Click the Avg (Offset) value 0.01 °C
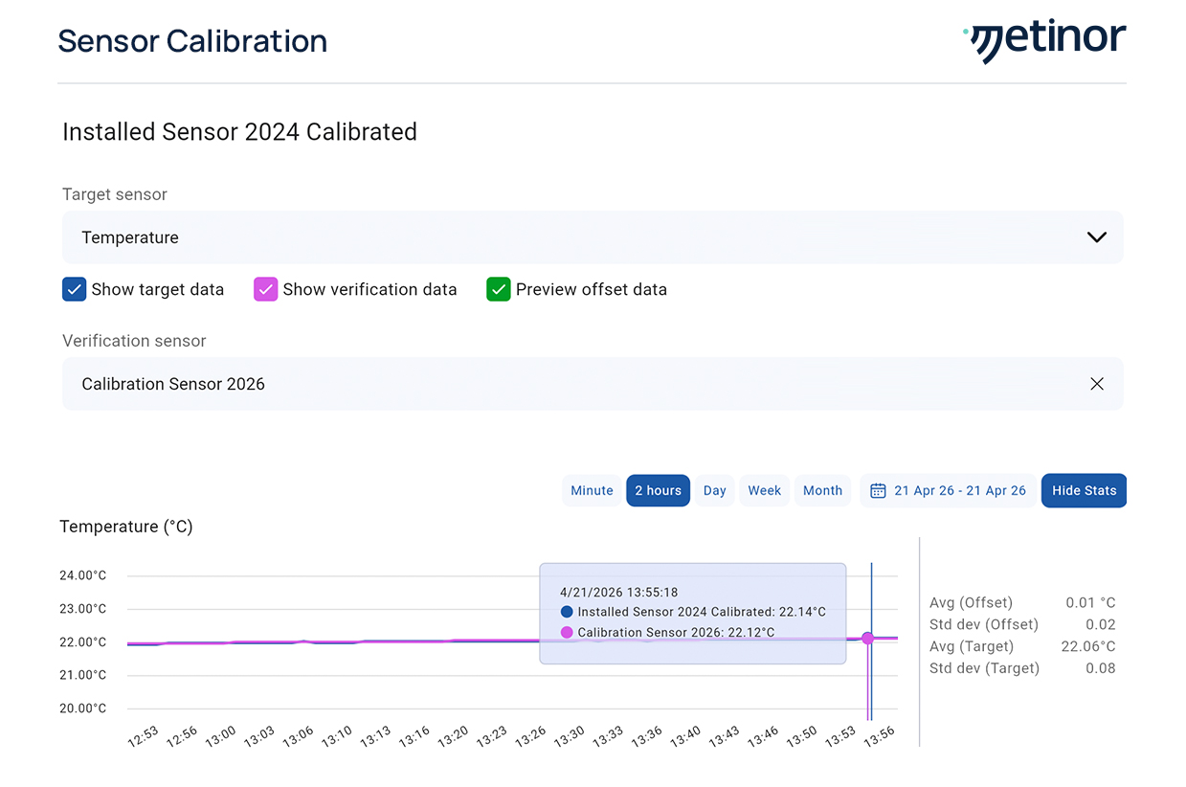Viewport: 1186px width, 787px height. click(x=1090, y=602)
